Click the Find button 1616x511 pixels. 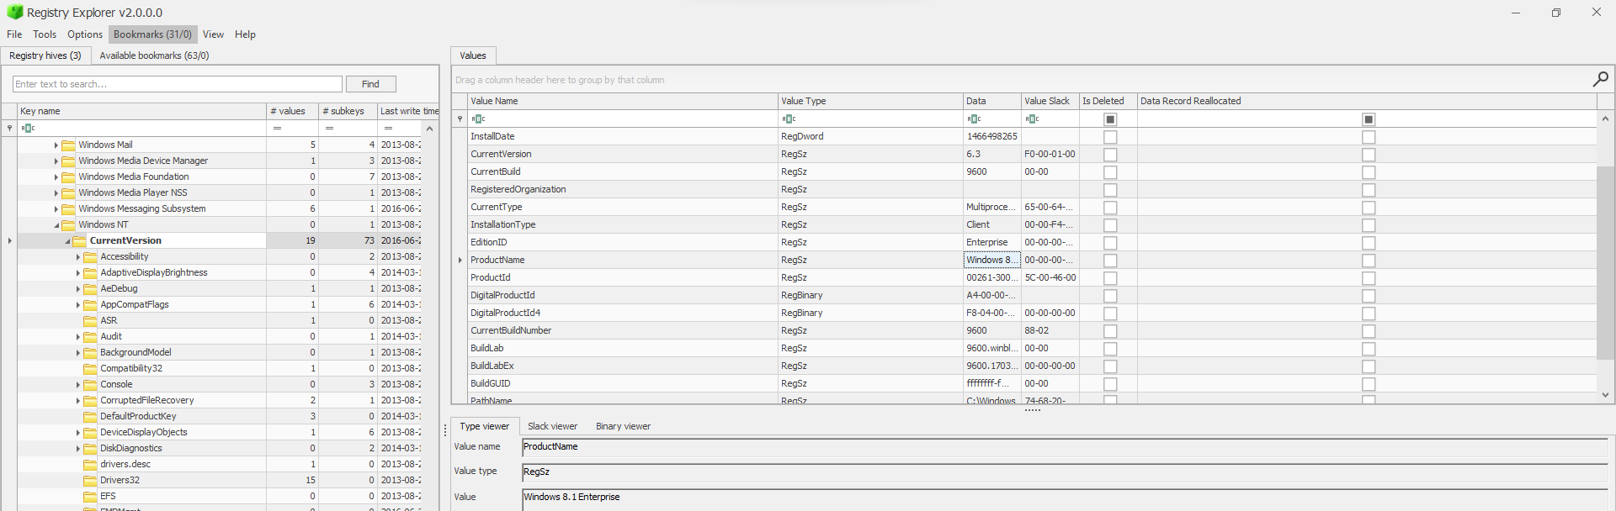371,84
